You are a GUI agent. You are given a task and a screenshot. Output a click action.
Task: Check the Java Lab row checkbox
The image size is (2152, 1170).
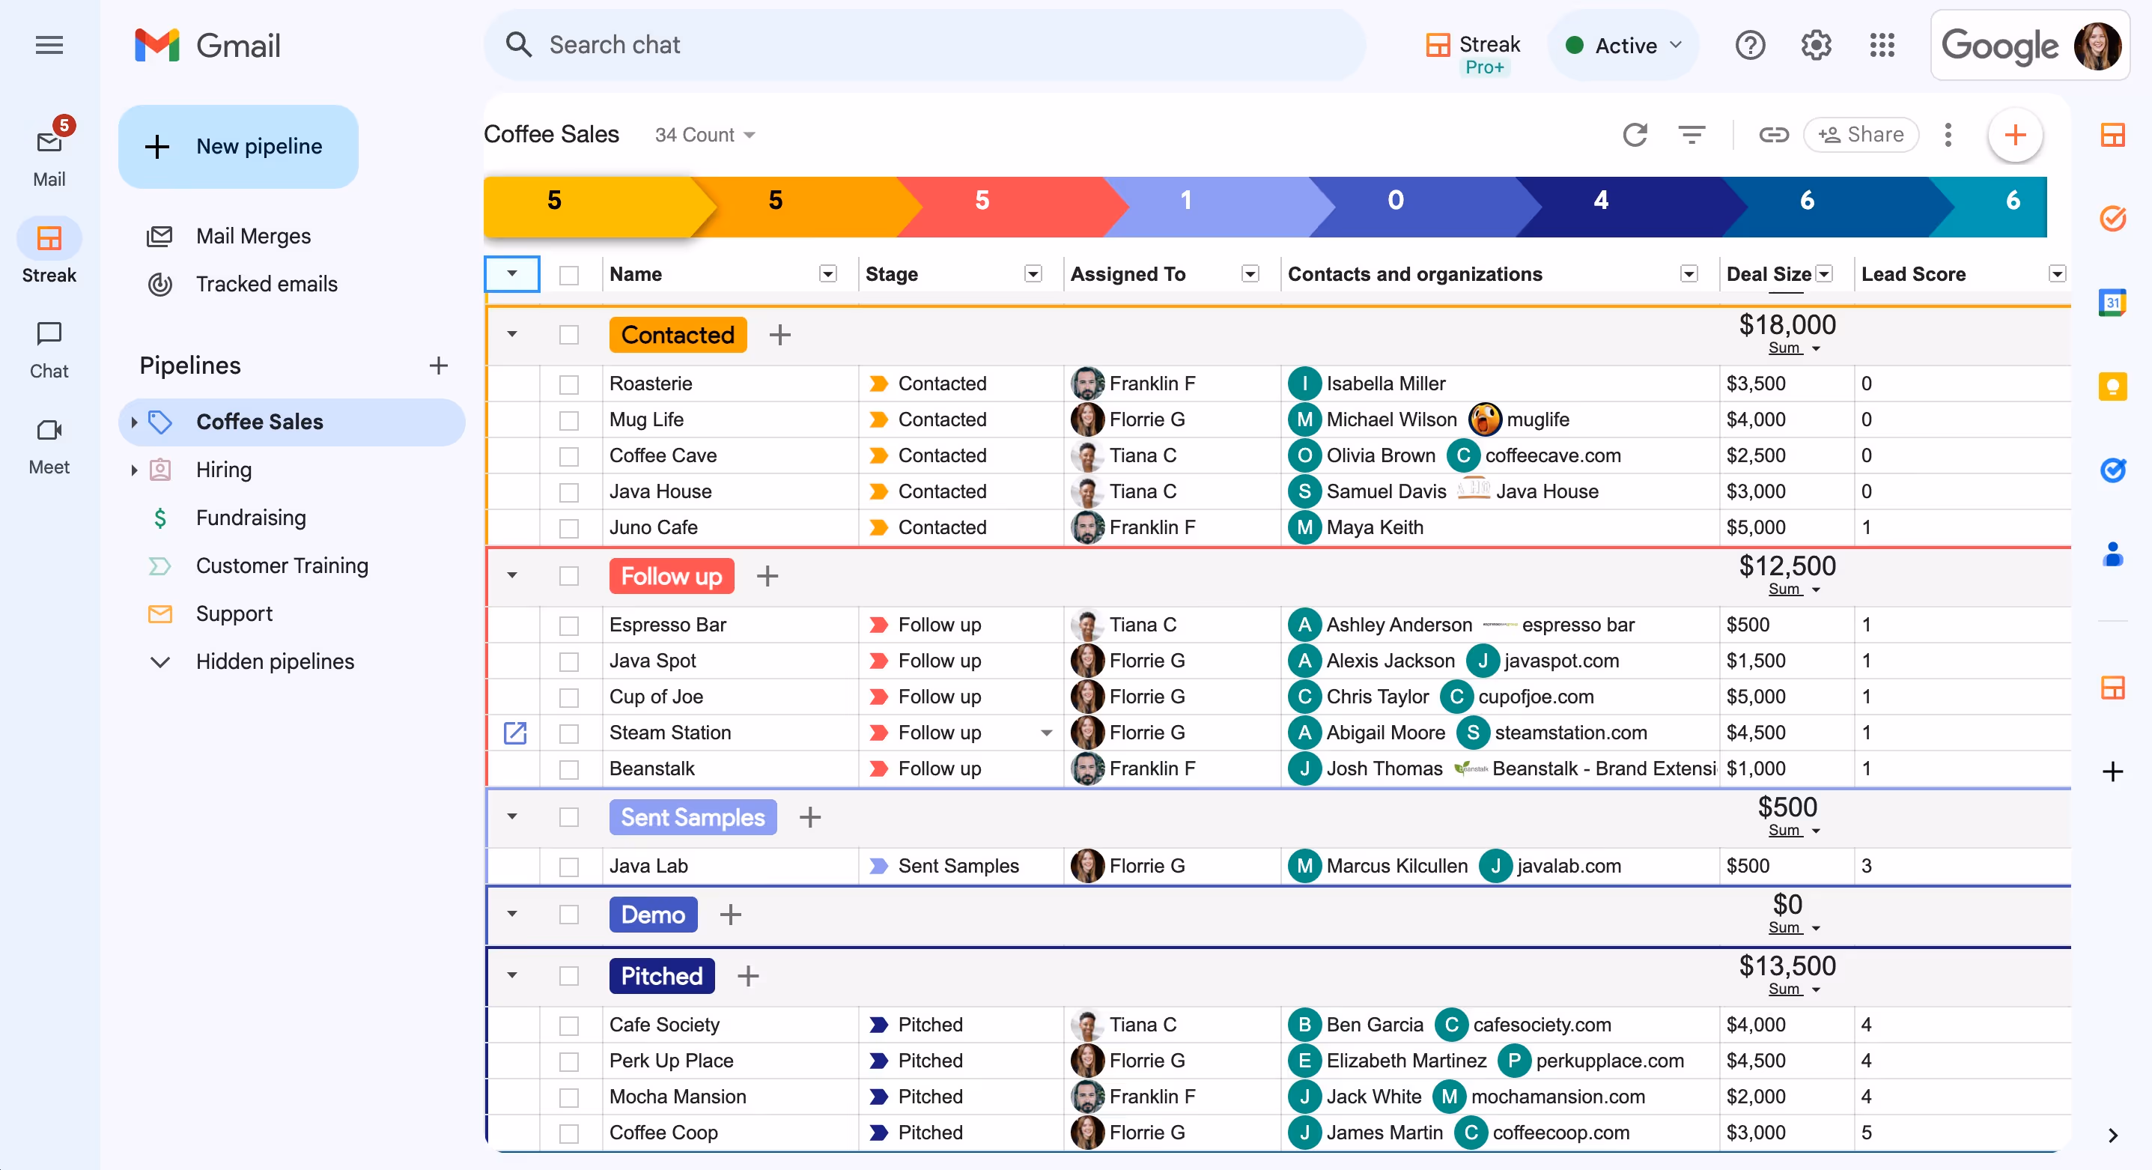coord(569,866)
